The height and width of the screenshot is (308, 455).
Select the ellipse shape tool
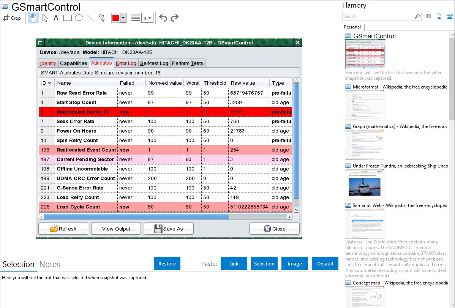pyautogui.click(x=79, y=18)
